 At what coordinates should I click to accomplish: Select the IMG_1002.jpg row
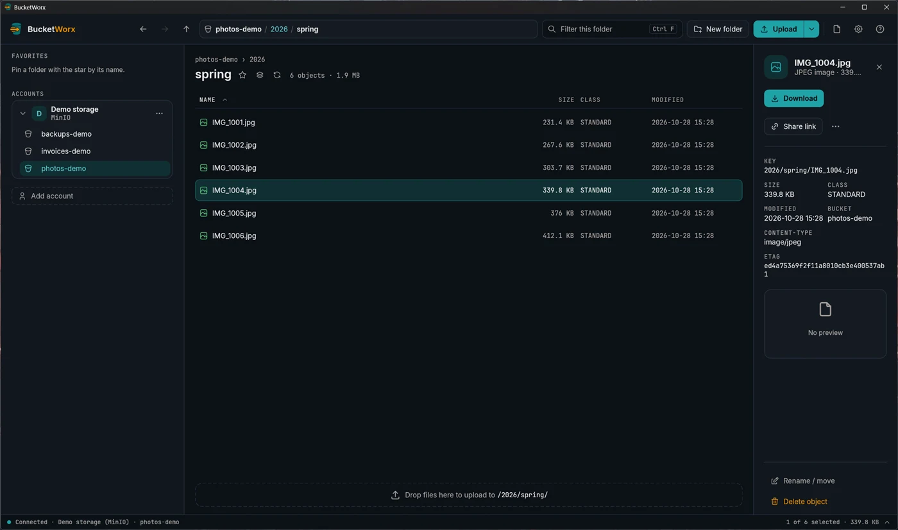pyautogui.click(x=468, y=145)
